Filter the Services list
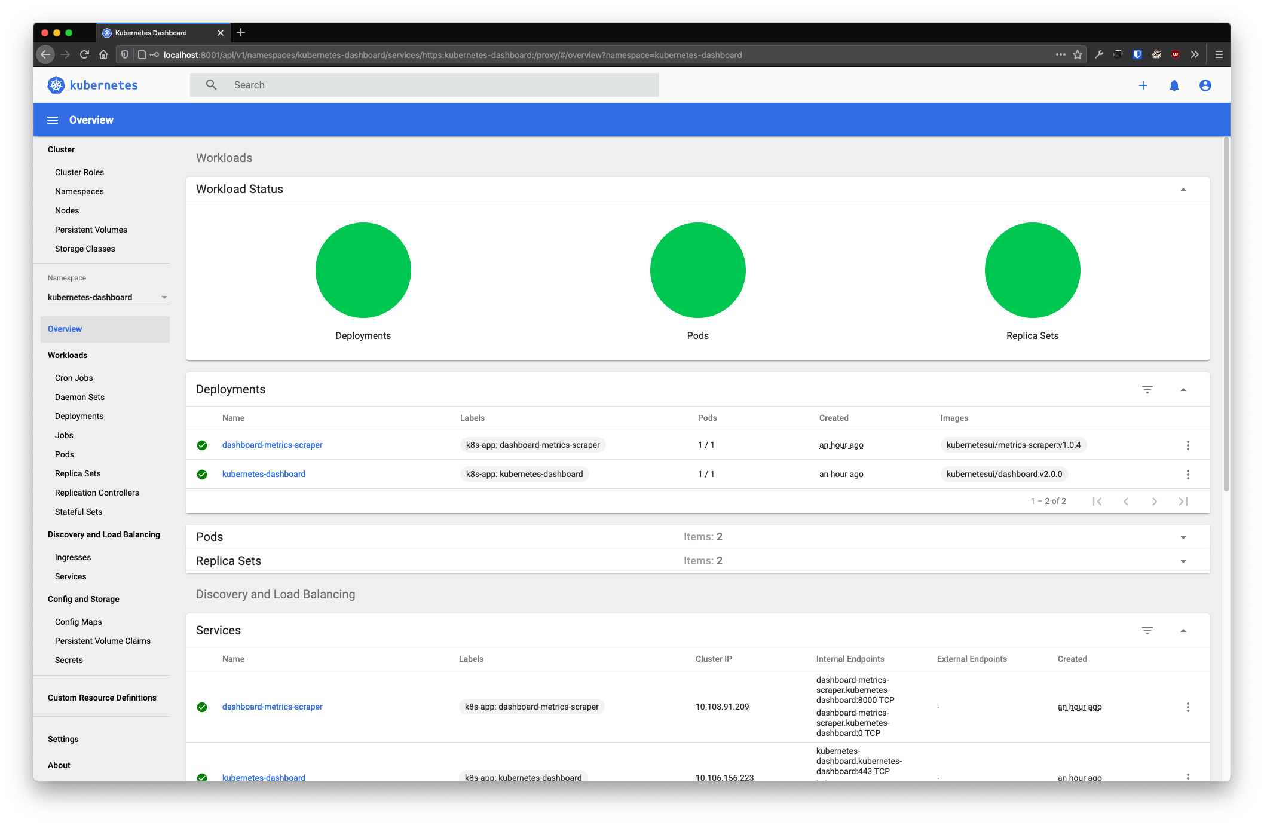This screenshot has width=1264, height=825. (x=1147, y=631)
